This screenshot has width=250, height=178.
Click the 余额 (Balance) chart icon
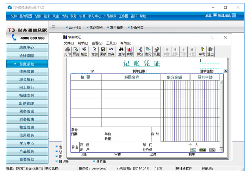[x=129, y=51]
